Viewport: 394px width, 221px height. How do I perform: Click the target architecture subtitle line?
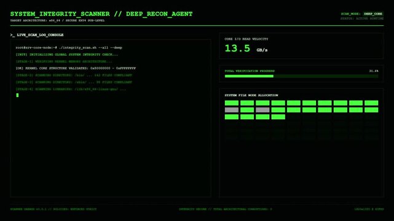coord(57,21)
